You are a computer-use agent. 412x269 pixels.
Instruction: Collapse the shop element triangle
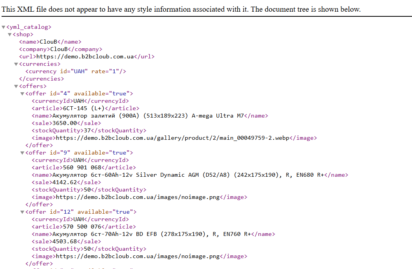point(10,35)
